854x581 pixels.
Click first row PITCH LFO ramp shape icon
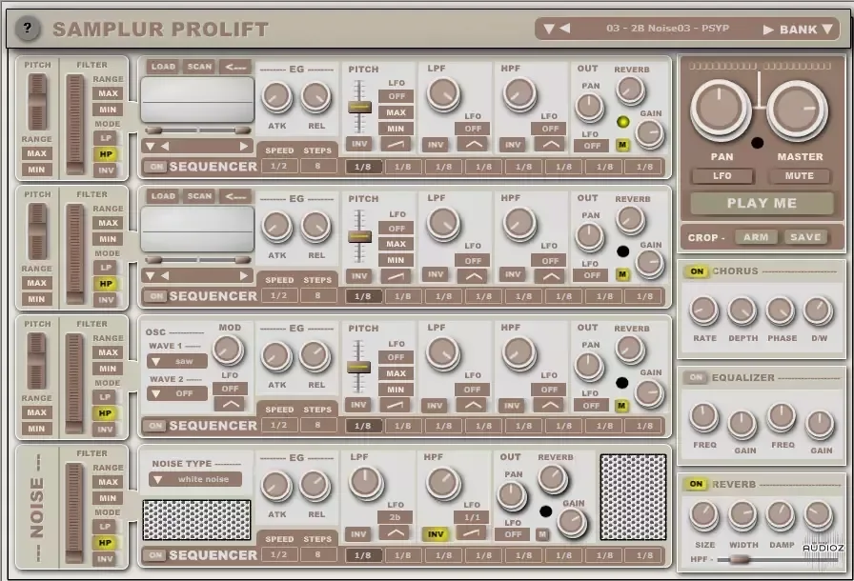pyautogui.click(x=396, y=144)
